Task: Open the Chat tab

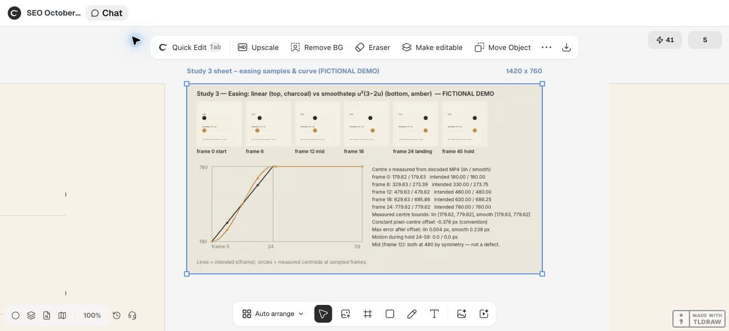Action: click(107, 13)
